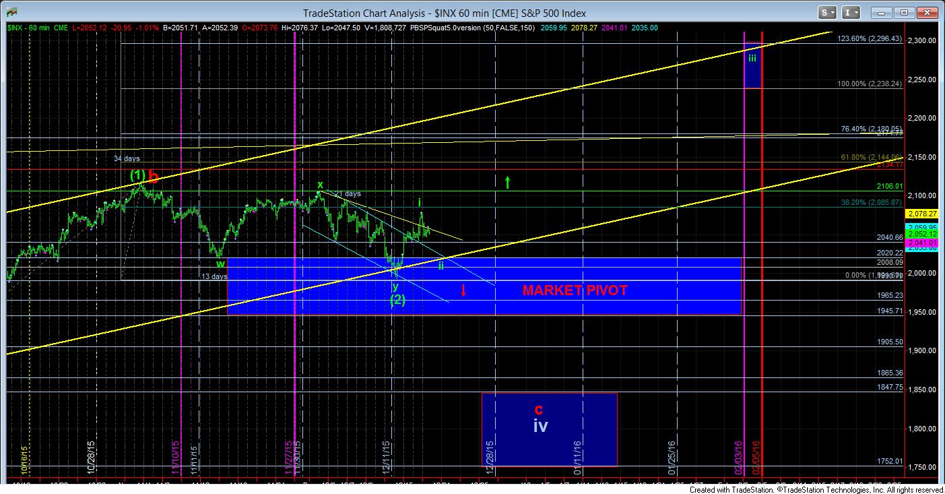Image resolution: width=945 pixels, height=494 pixels.
Task: Click the 61.80% Fibonacci extension label
Action: coord(870,156)
